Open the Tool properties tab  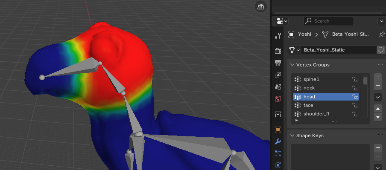[x=278, y=36]
